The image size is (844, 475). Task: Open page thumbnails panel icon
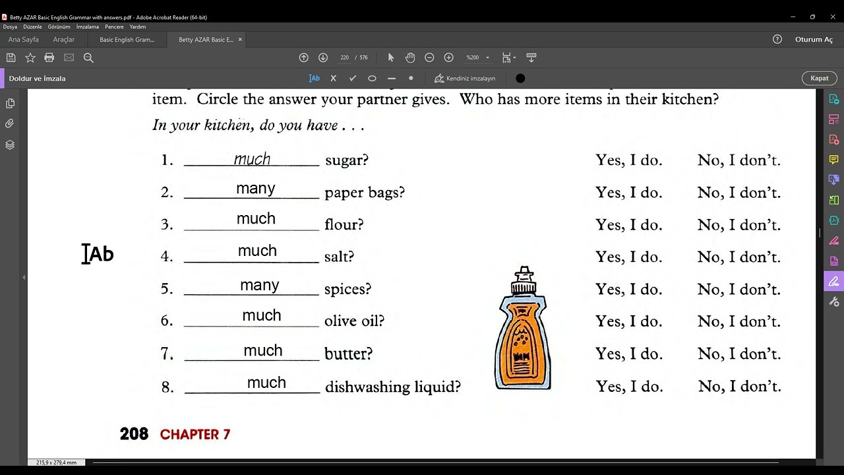[x=10, y=104]
